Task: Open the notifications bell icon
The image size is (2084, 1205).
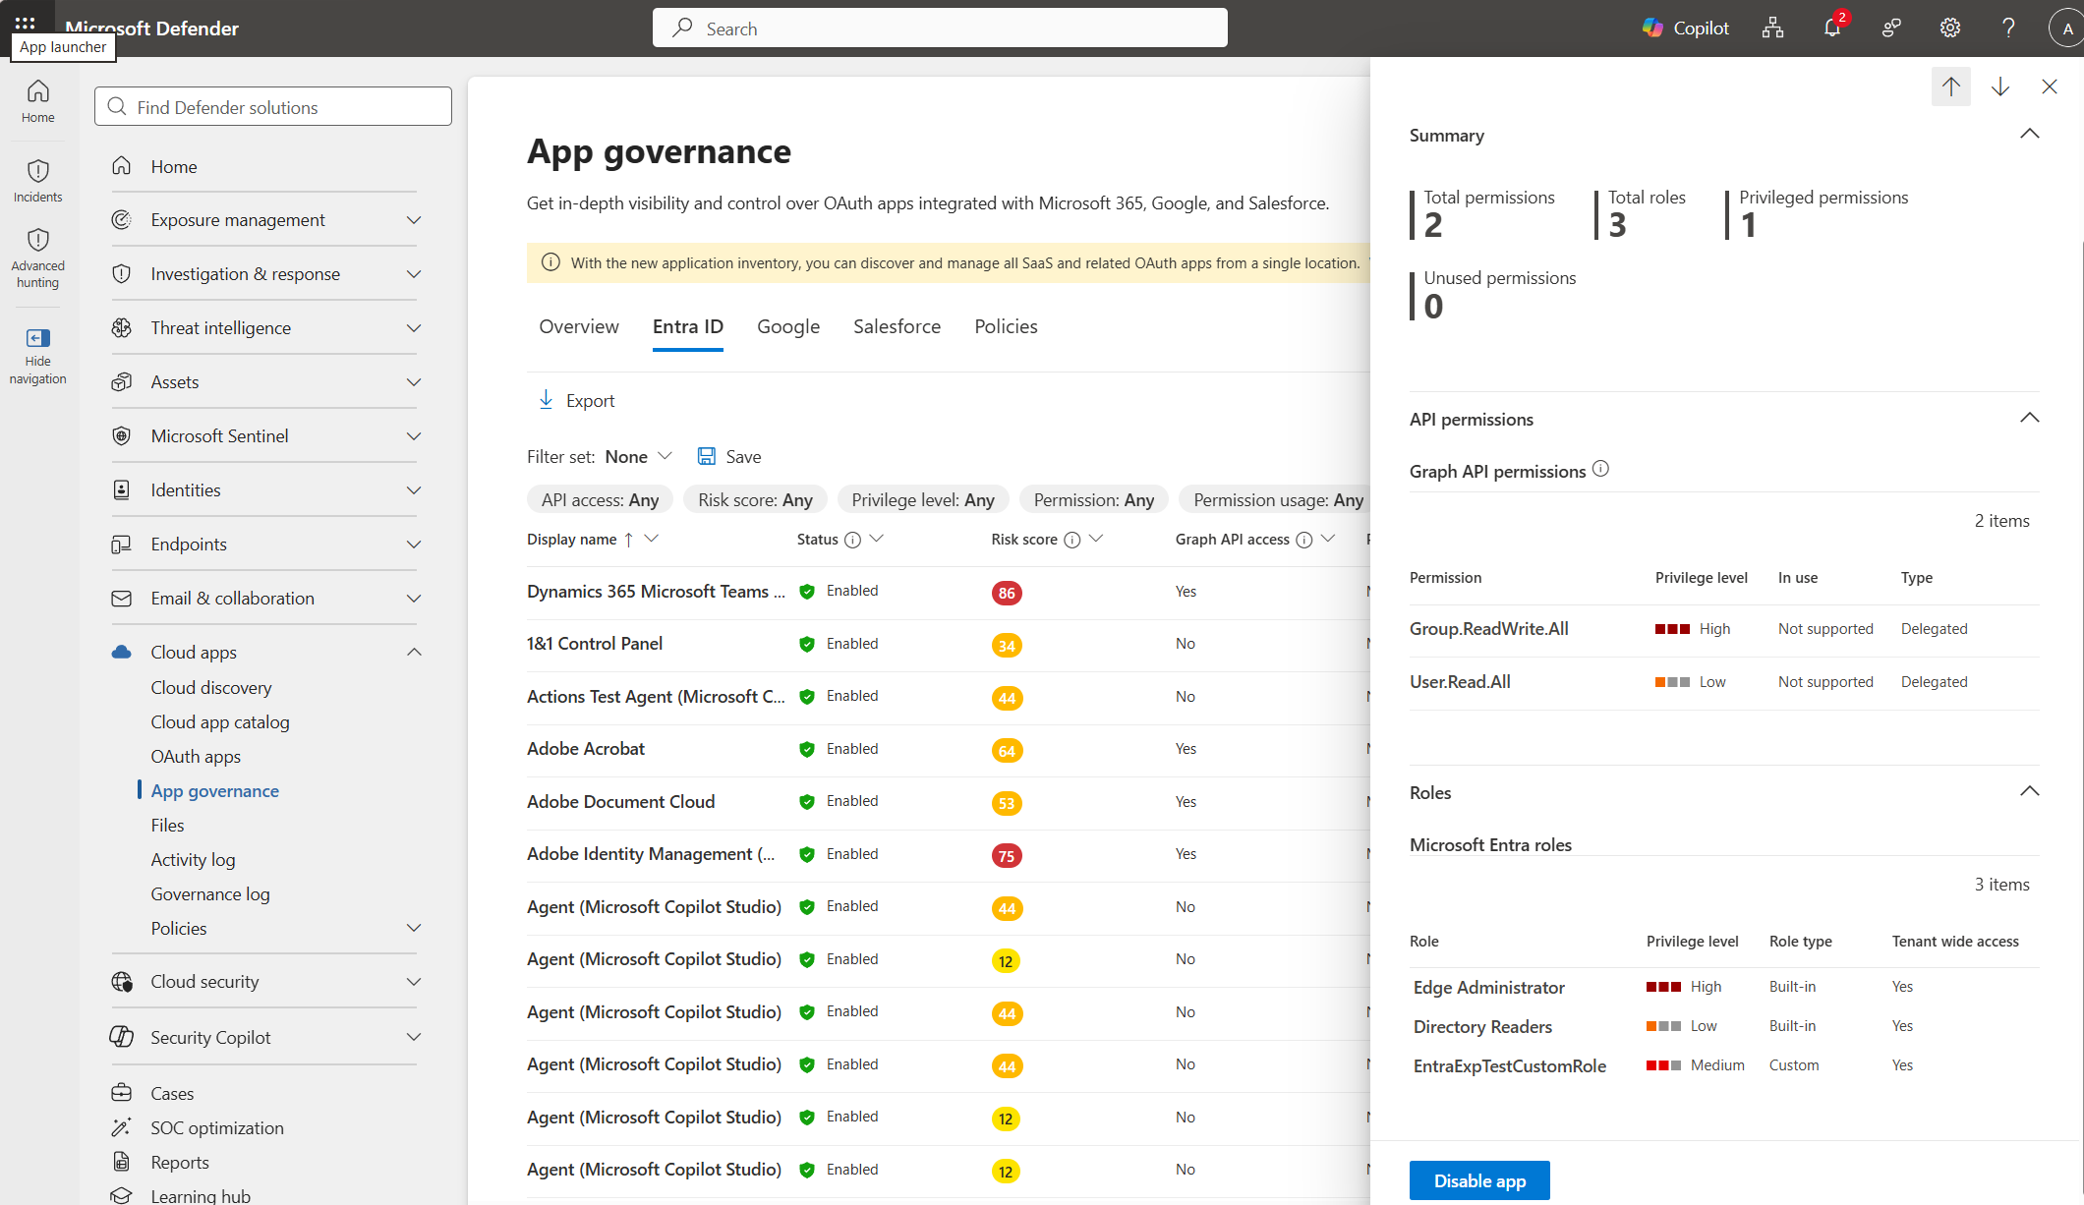Action: pyautogui.click(x=1832, y=28)
